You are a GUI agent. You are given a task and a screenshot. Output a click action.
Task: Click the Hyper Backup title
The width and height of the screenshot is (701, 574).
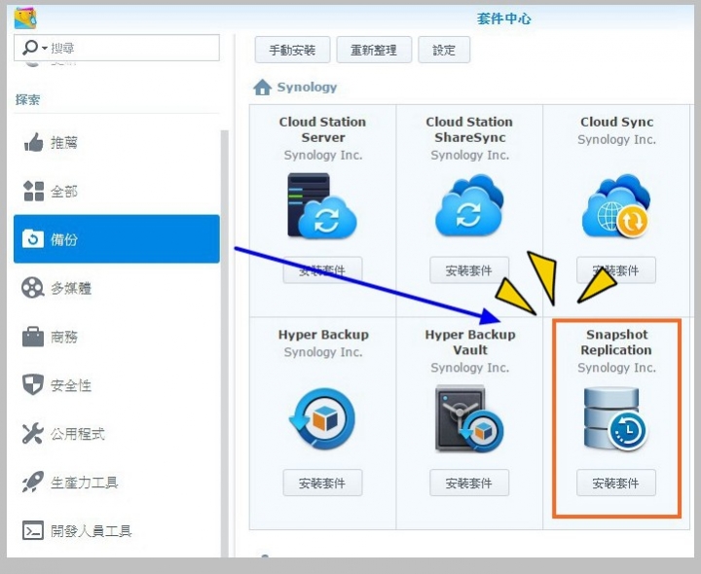click(323, 335)
